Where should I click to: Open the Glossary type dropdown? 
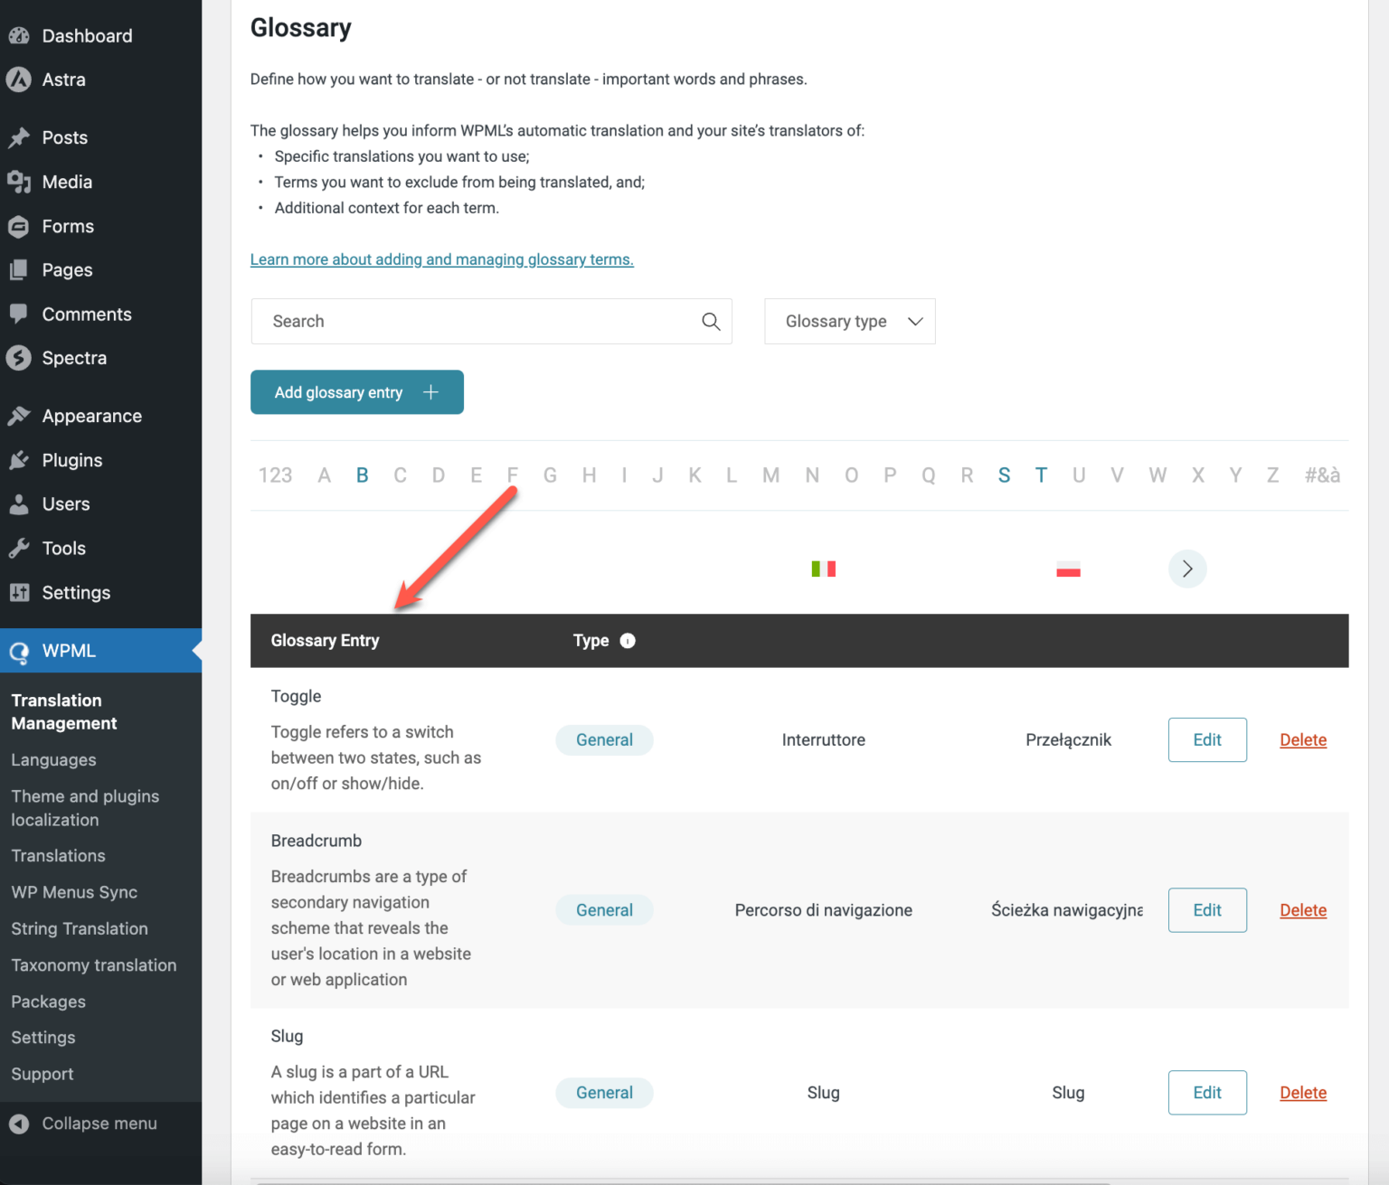pyautogui.click(x=848, y=321)
